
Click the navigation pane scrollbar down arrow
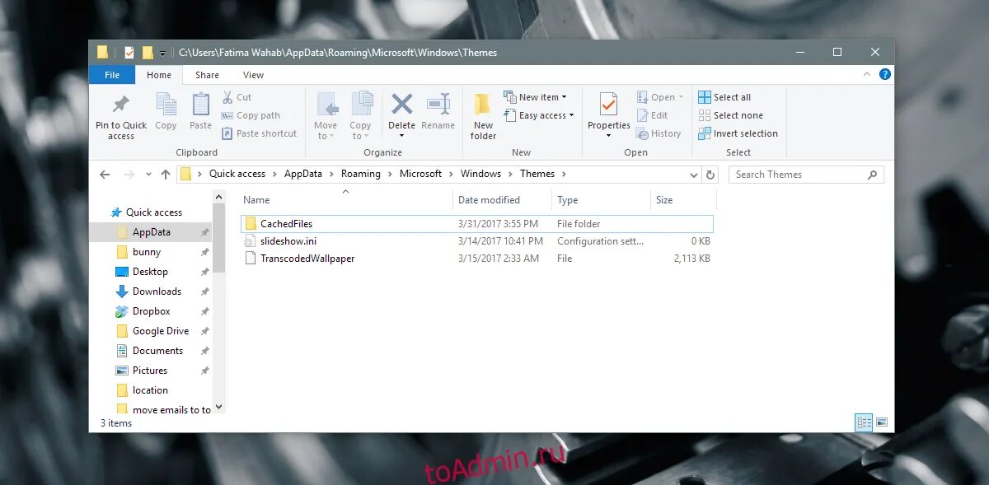[x=218, y=406]
